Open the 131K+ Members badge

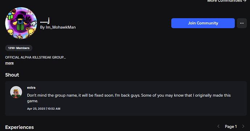coord(19,48)
